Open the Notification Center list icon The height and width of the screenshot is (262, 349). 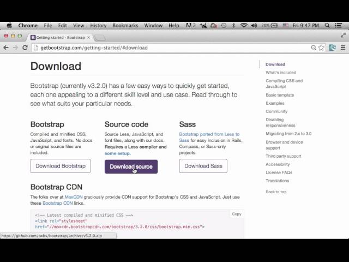click(x=339, y=26)
